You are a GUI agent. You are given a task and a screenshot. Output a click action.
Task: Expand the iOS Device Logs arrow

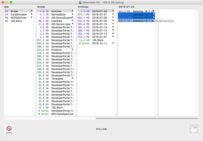[x=72, y=24]
